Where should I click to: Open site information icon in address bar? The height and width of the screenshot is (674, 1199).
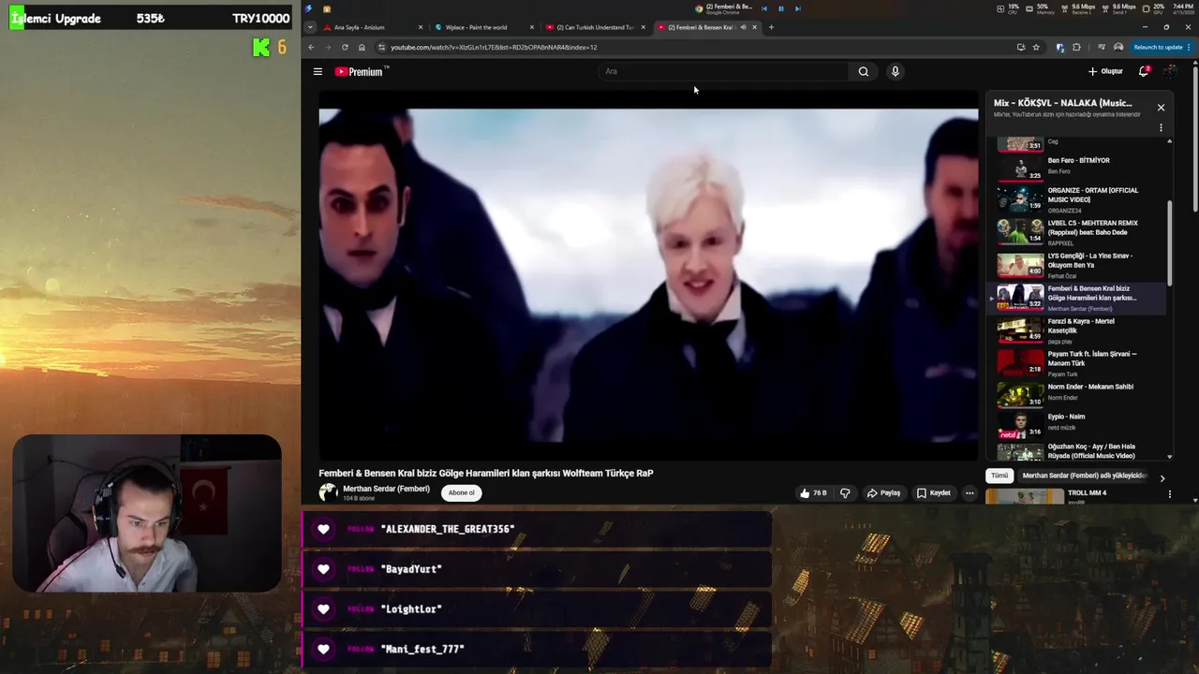click(x=381, y=47)
